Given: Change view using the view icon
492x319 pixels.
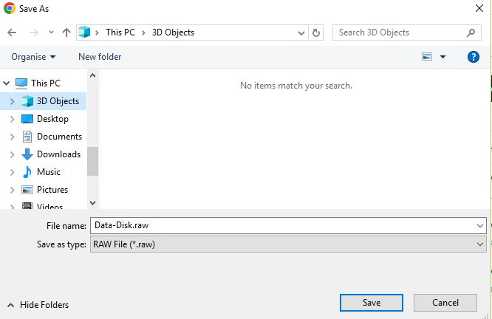Looking at the screenshot, I should click(427, 57).
